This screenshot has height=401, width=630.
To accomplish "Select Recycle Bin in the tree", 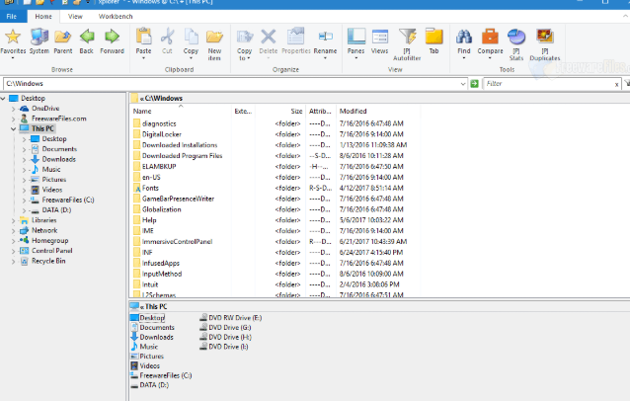I will click(48, 261).
